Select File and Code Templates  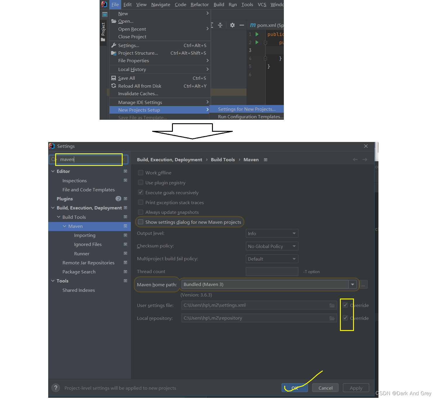pyautogui.click(x=88, y=190)
